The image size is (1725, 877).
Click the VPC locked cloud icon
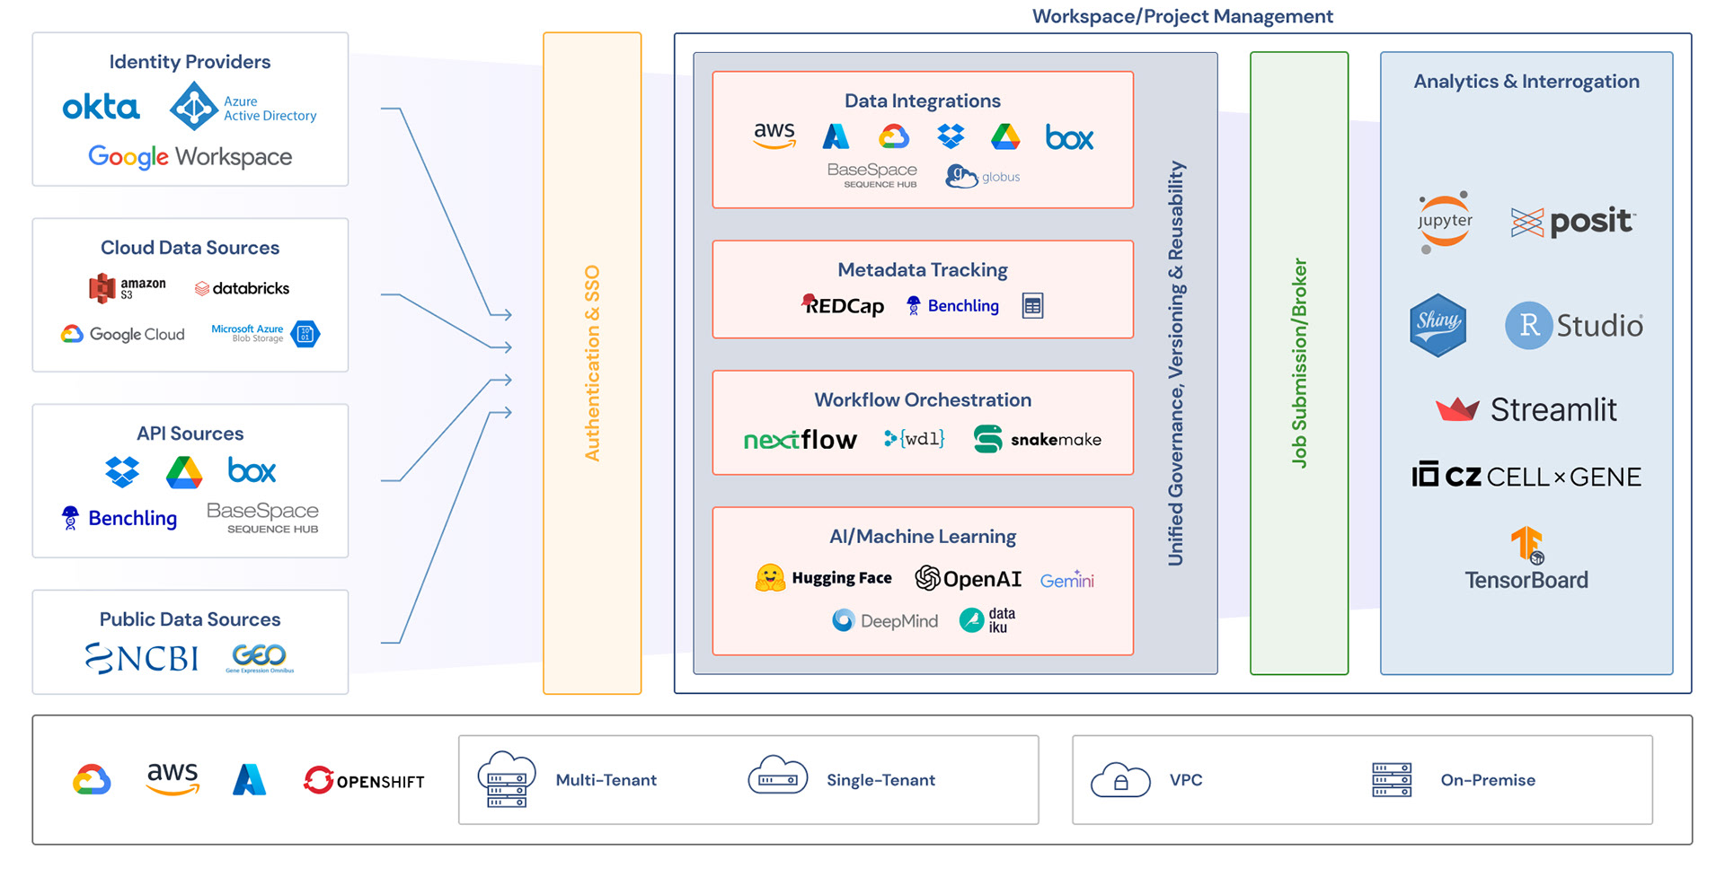pos(1120,779)
